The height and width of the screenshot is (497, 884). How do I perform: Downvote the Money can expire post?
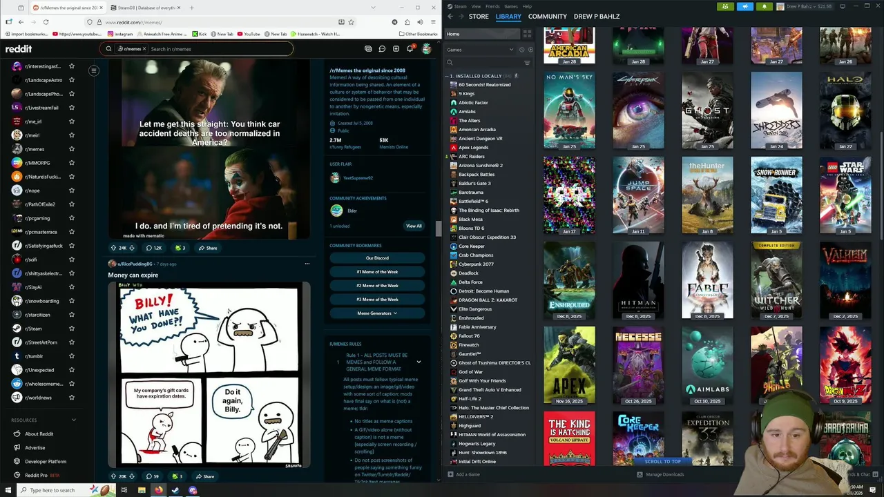133,476
